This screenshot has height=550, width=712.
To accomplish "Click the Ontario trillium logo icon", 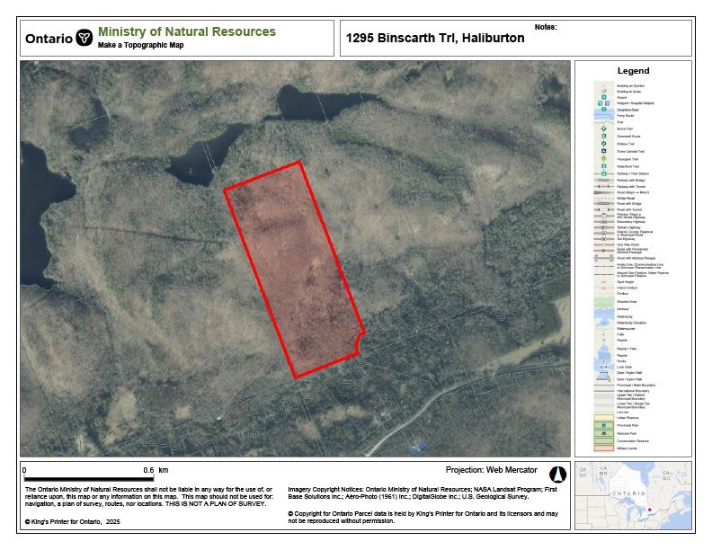I will pos(85,38).
